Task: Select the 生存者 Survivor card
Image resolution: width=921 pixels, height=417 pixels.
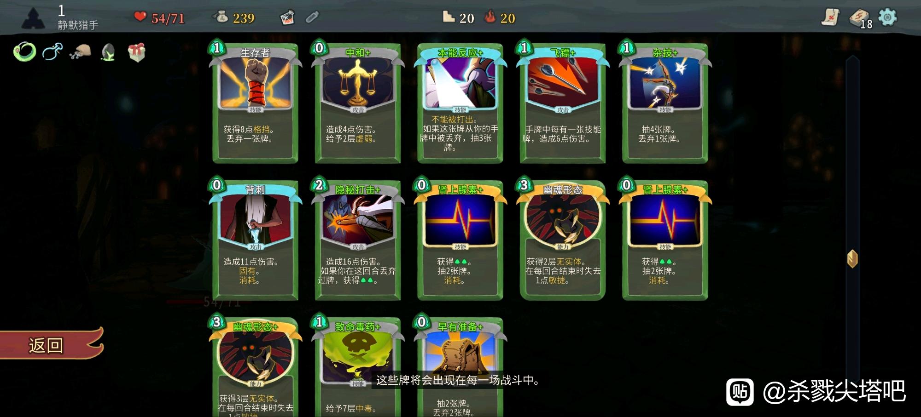Action: click(256, 103)
